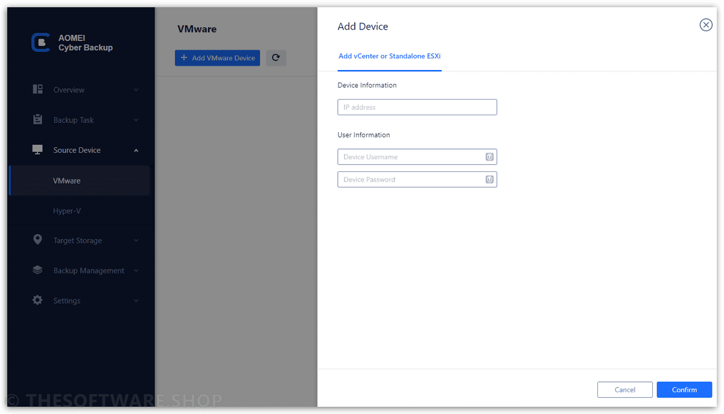724x414 pixels.
Task: Focus the Device Username input field
Action: coord(417,157)
